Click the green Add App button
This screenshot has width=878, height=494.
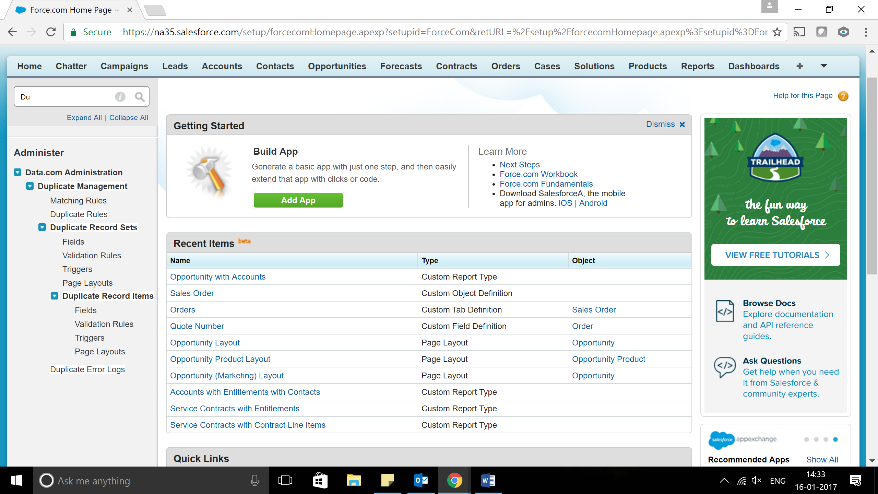tap(298, 200)
